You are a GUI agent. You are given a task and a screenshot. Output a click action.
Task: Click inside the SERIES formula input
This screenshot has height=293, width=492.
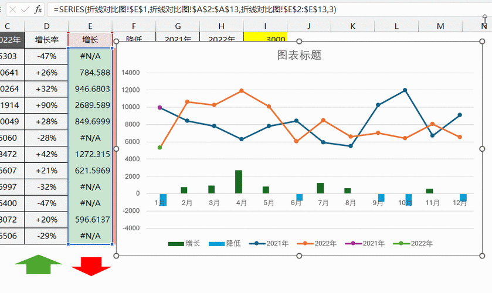195,9
